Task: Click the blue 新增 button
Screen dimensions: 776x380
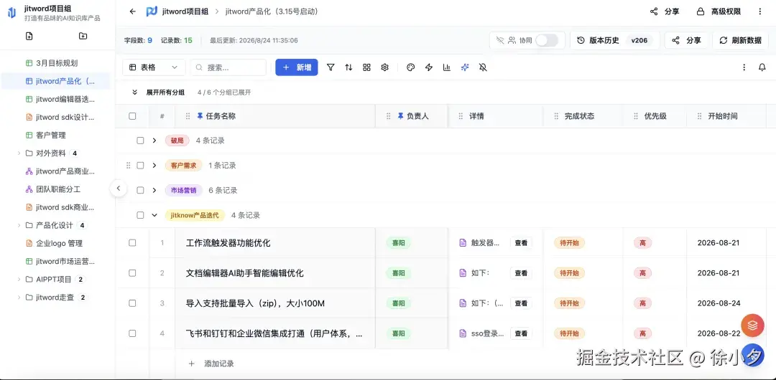Action: pos(297,67)
